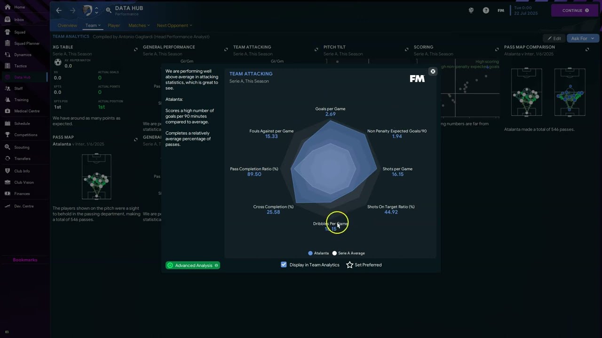
Task: Open the Team tab dropdown
Action: (x=93, y=25)
